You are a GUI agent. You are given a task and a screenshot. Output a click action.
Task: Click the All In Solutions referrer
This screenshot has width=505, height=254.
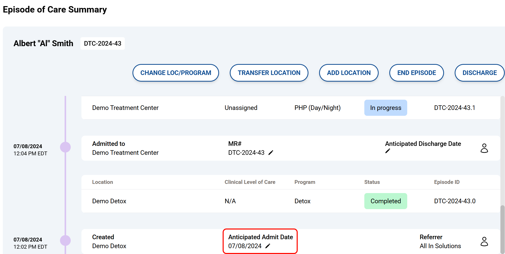point(440,246)
